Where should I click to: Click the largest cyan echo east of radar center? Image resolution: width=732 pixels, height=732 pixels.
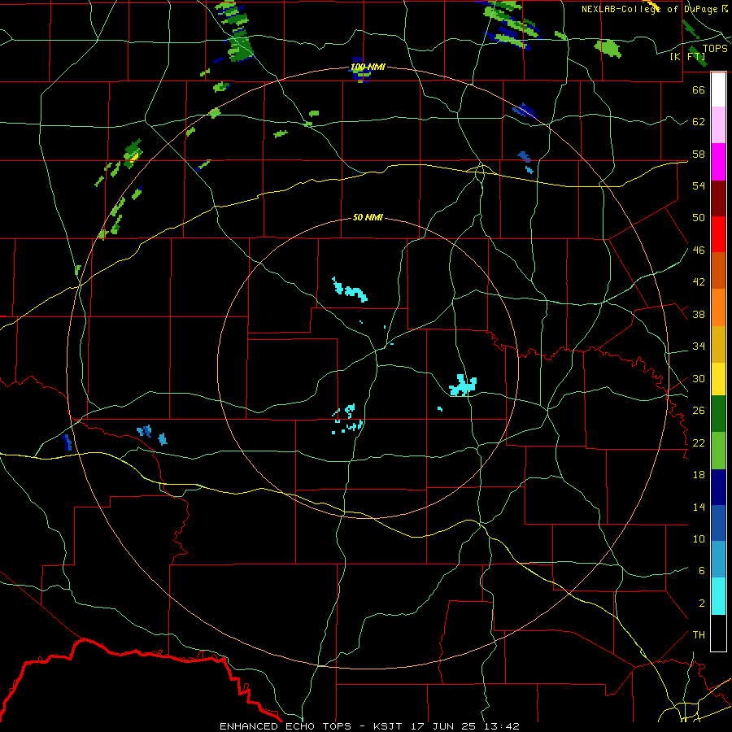coord(463,386)
